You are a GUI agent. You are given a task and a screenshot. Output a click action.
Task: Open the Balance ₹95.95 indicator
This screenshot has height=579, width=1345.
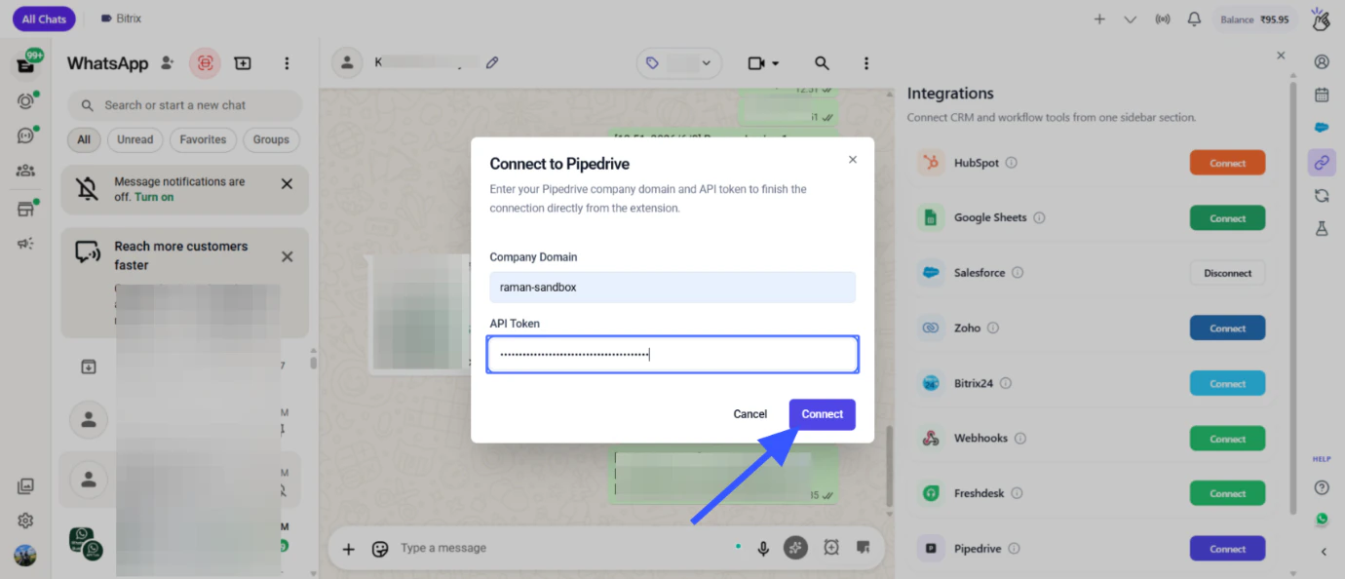click(1254, 19)
